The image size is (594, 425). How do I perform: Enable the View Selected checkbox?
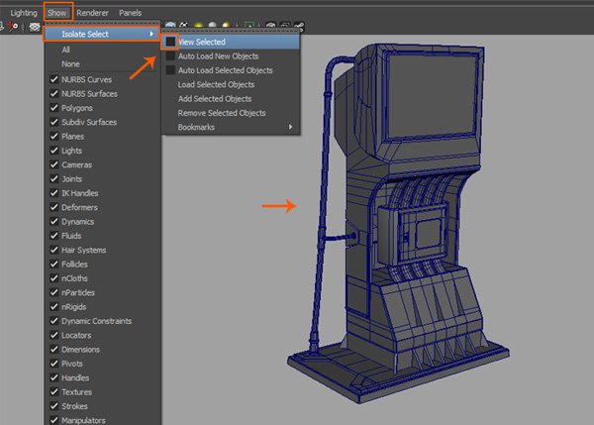[170, 42]
